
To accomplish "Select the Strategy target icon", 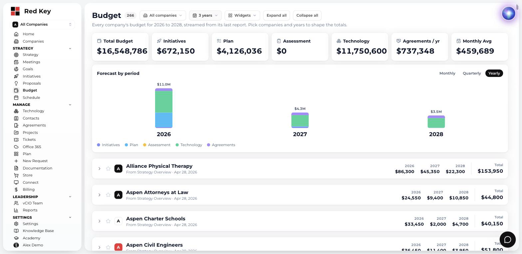I will coord(16,55).
